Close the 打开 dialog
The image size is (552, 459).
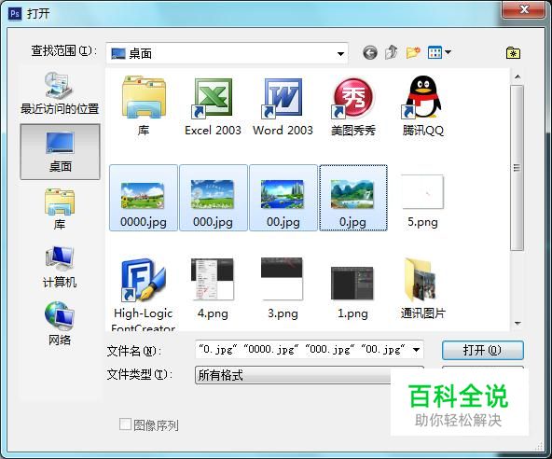(x=524, y=9)
